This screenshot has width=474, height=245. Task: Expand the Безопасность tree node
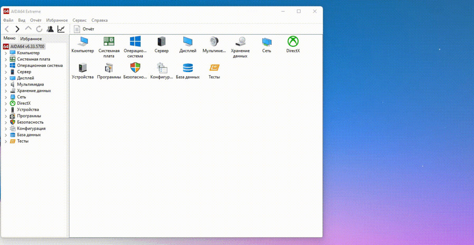(6, 122)
